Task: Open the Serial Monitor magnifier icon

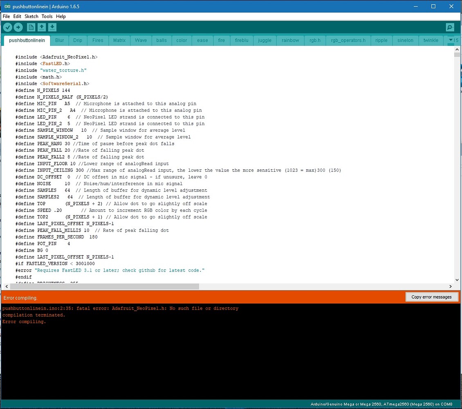Action: pos(450,27)
